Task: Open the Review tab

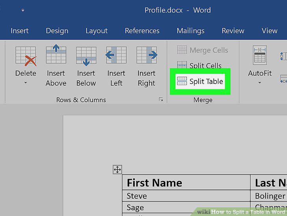Action: [233, 31]
